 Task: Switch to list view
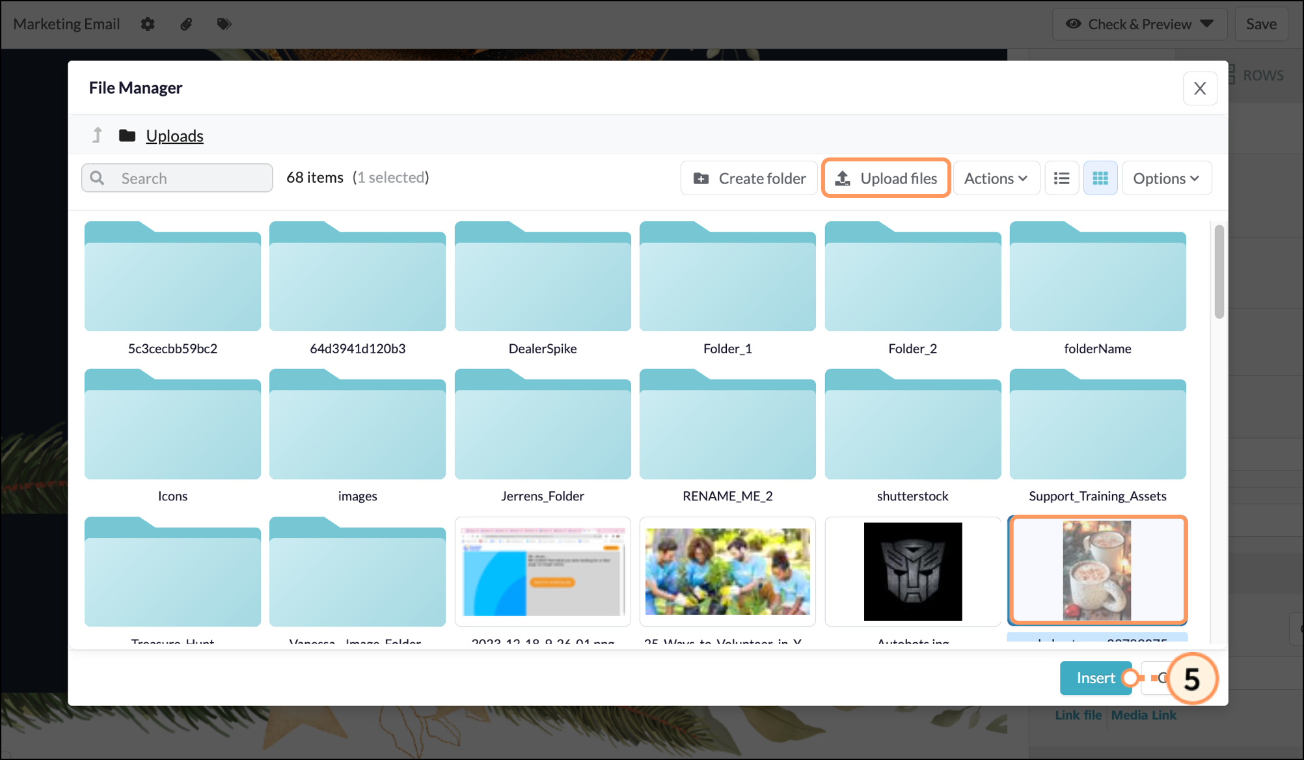click(1061, 178)
